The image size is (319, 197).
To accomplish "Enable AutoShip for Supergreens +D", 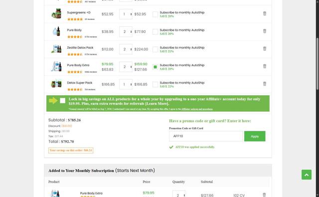I will point(155,14).
